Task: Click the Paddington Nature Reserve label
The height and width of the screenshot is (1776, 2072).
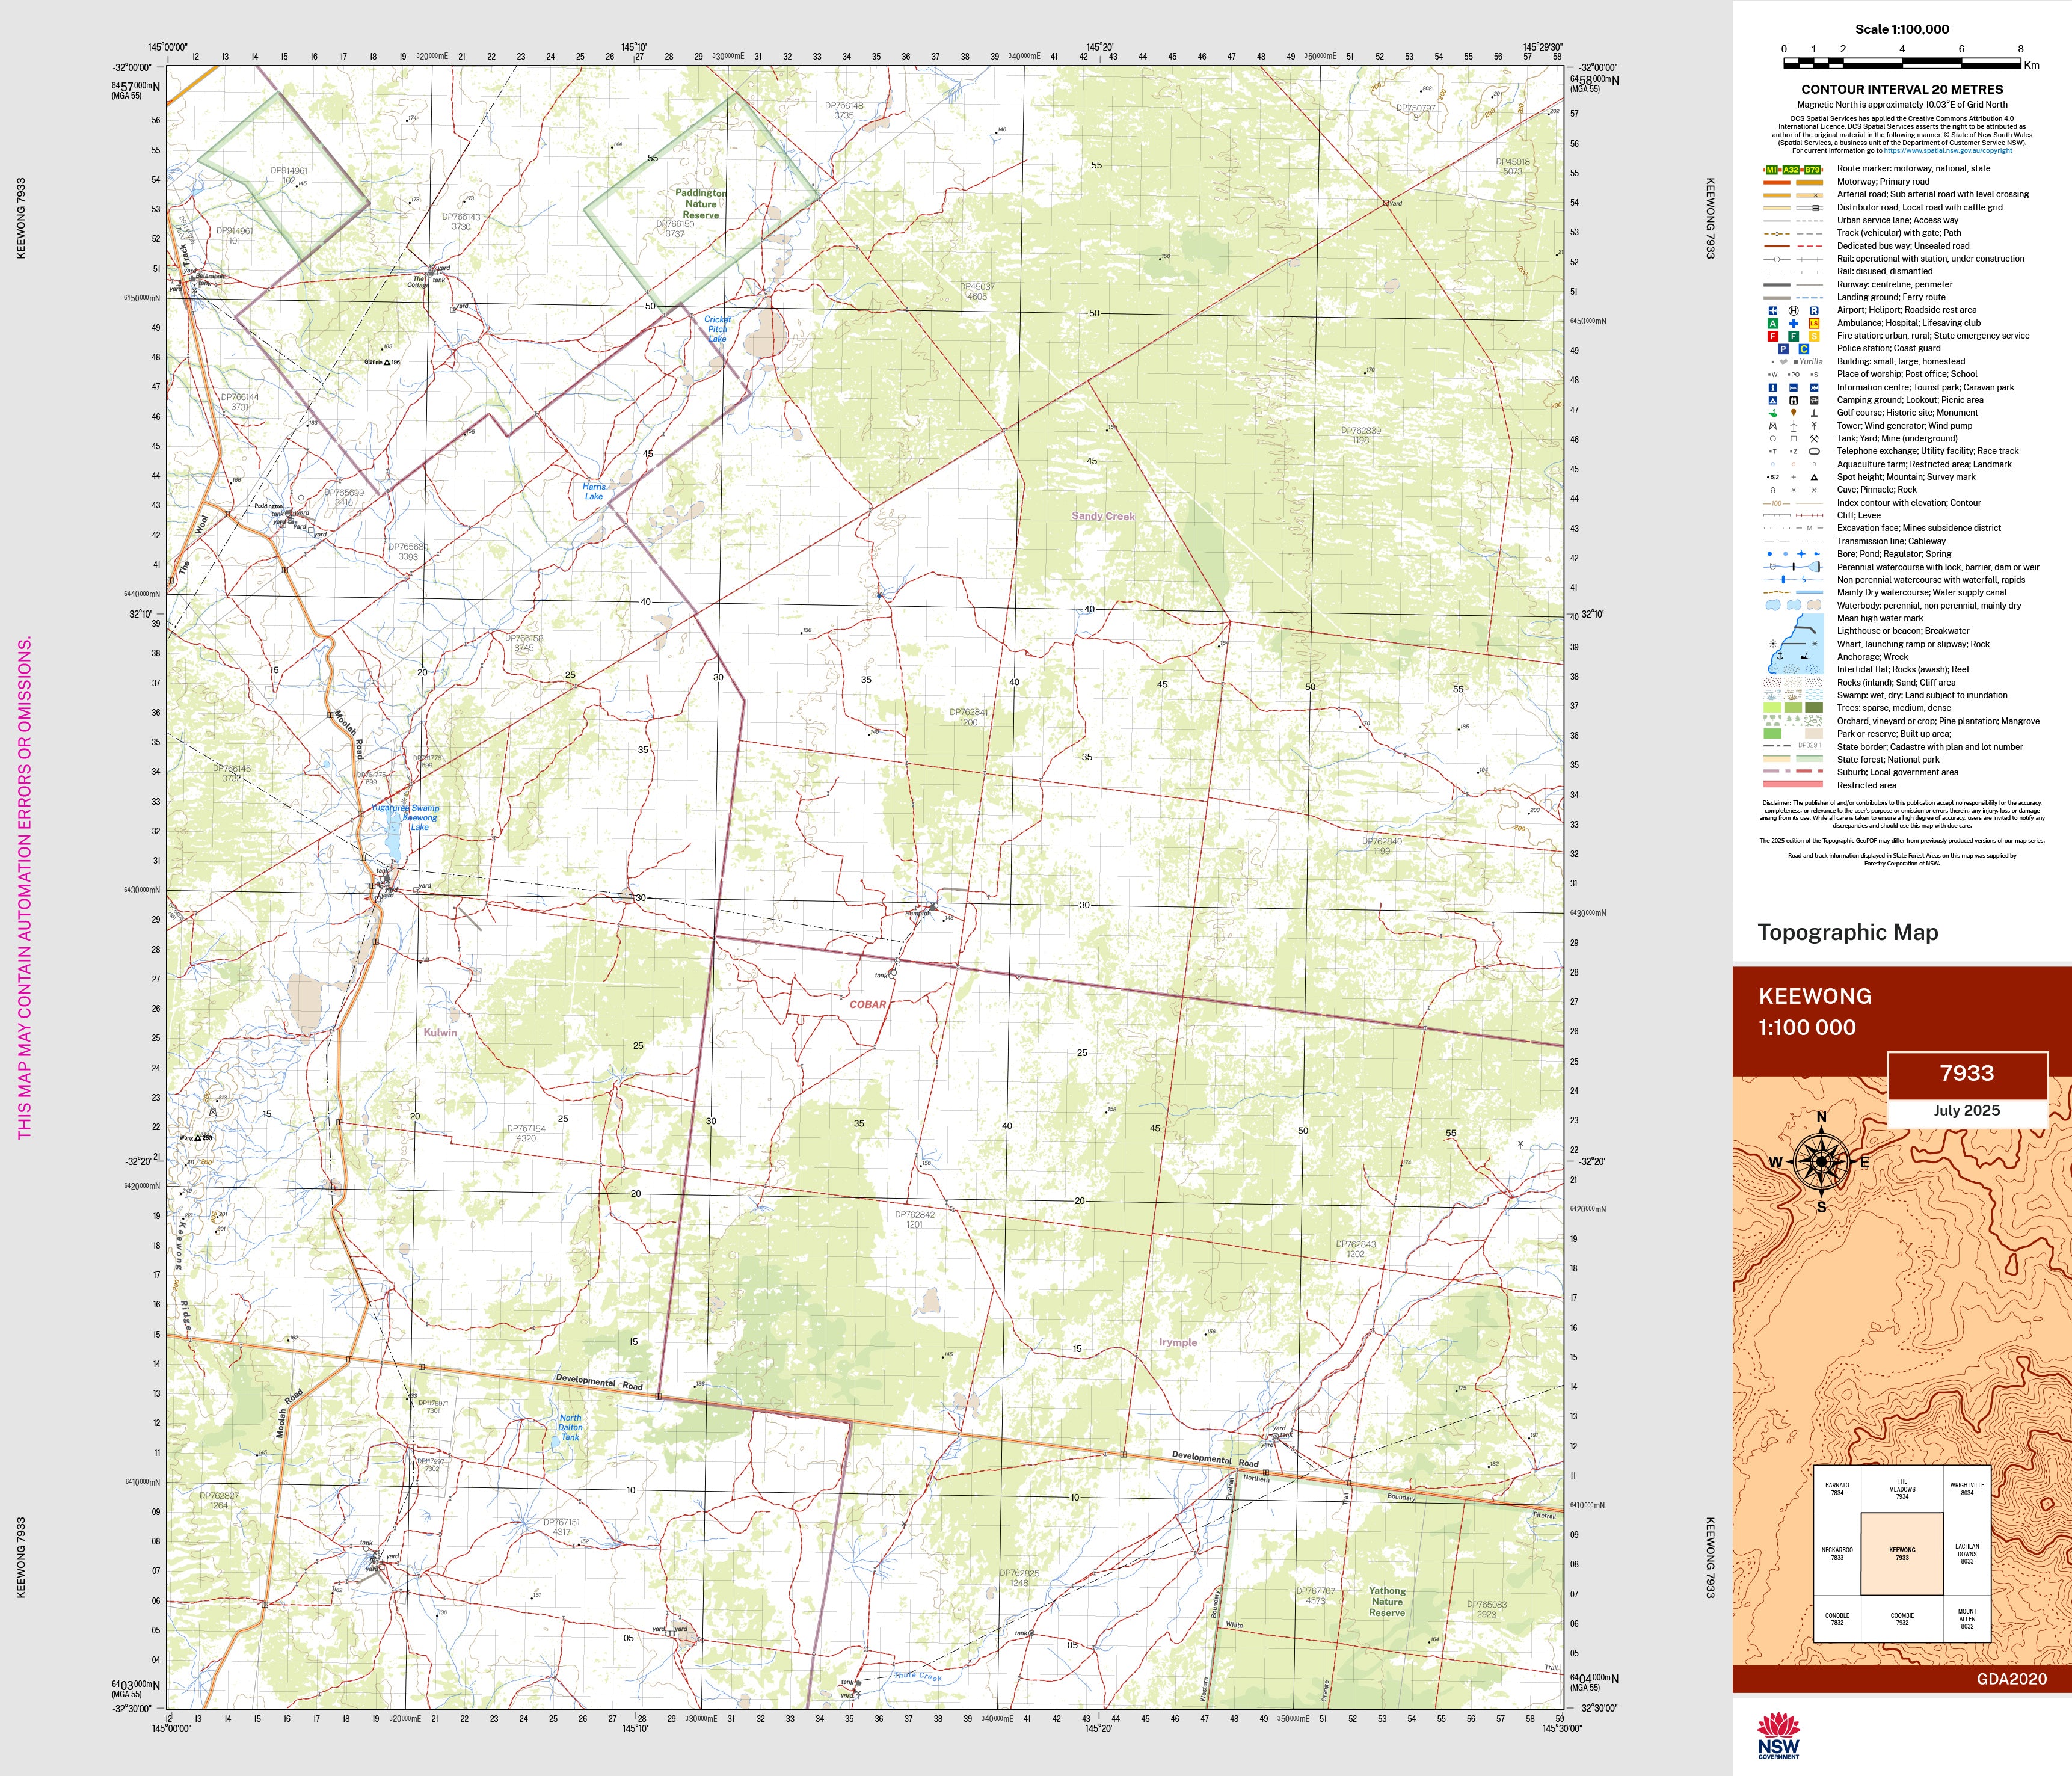Action: (700, 204)
